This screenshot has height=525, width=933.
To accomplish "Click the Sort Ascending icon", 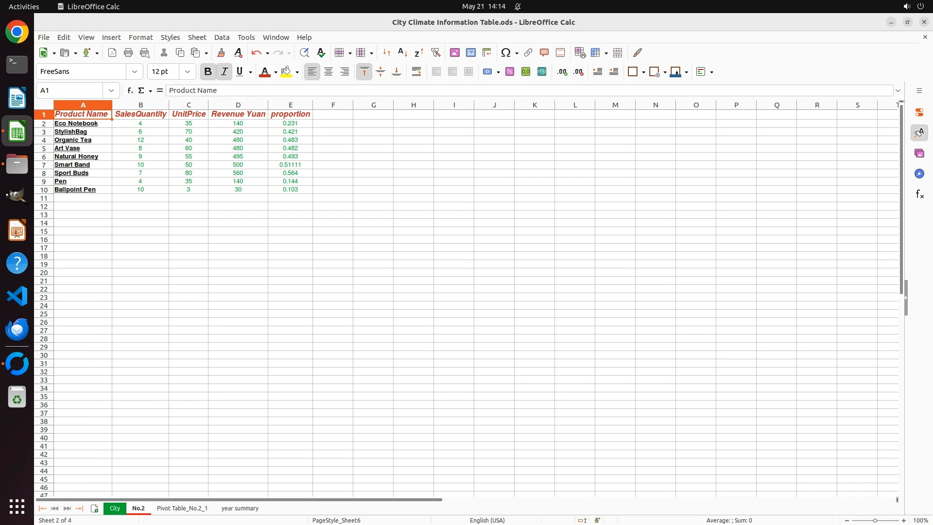I will (x=402, y=52).
